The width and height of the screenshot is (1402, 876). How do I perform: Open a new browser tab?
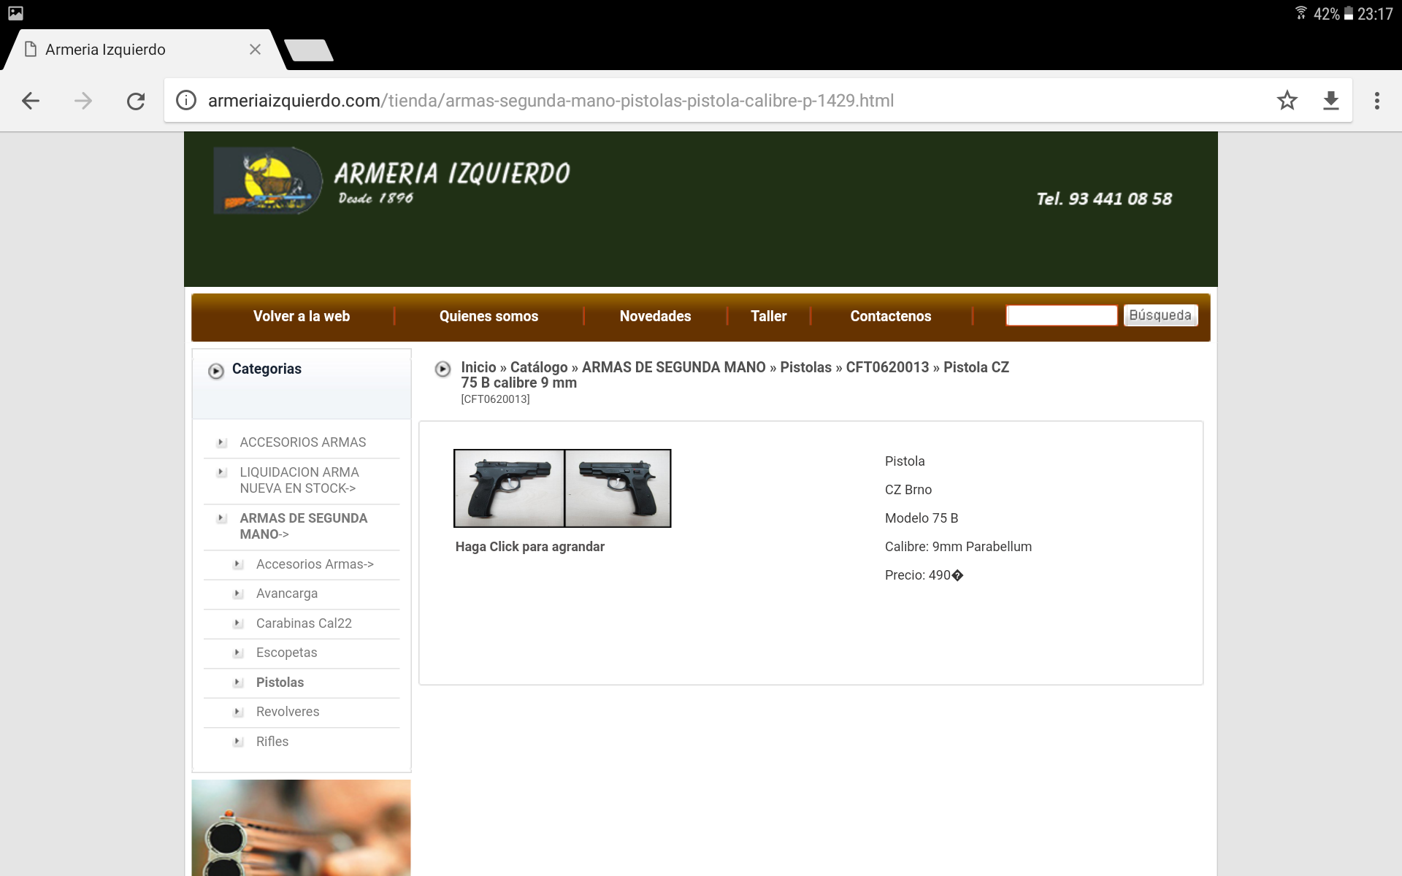pos(309,50)
